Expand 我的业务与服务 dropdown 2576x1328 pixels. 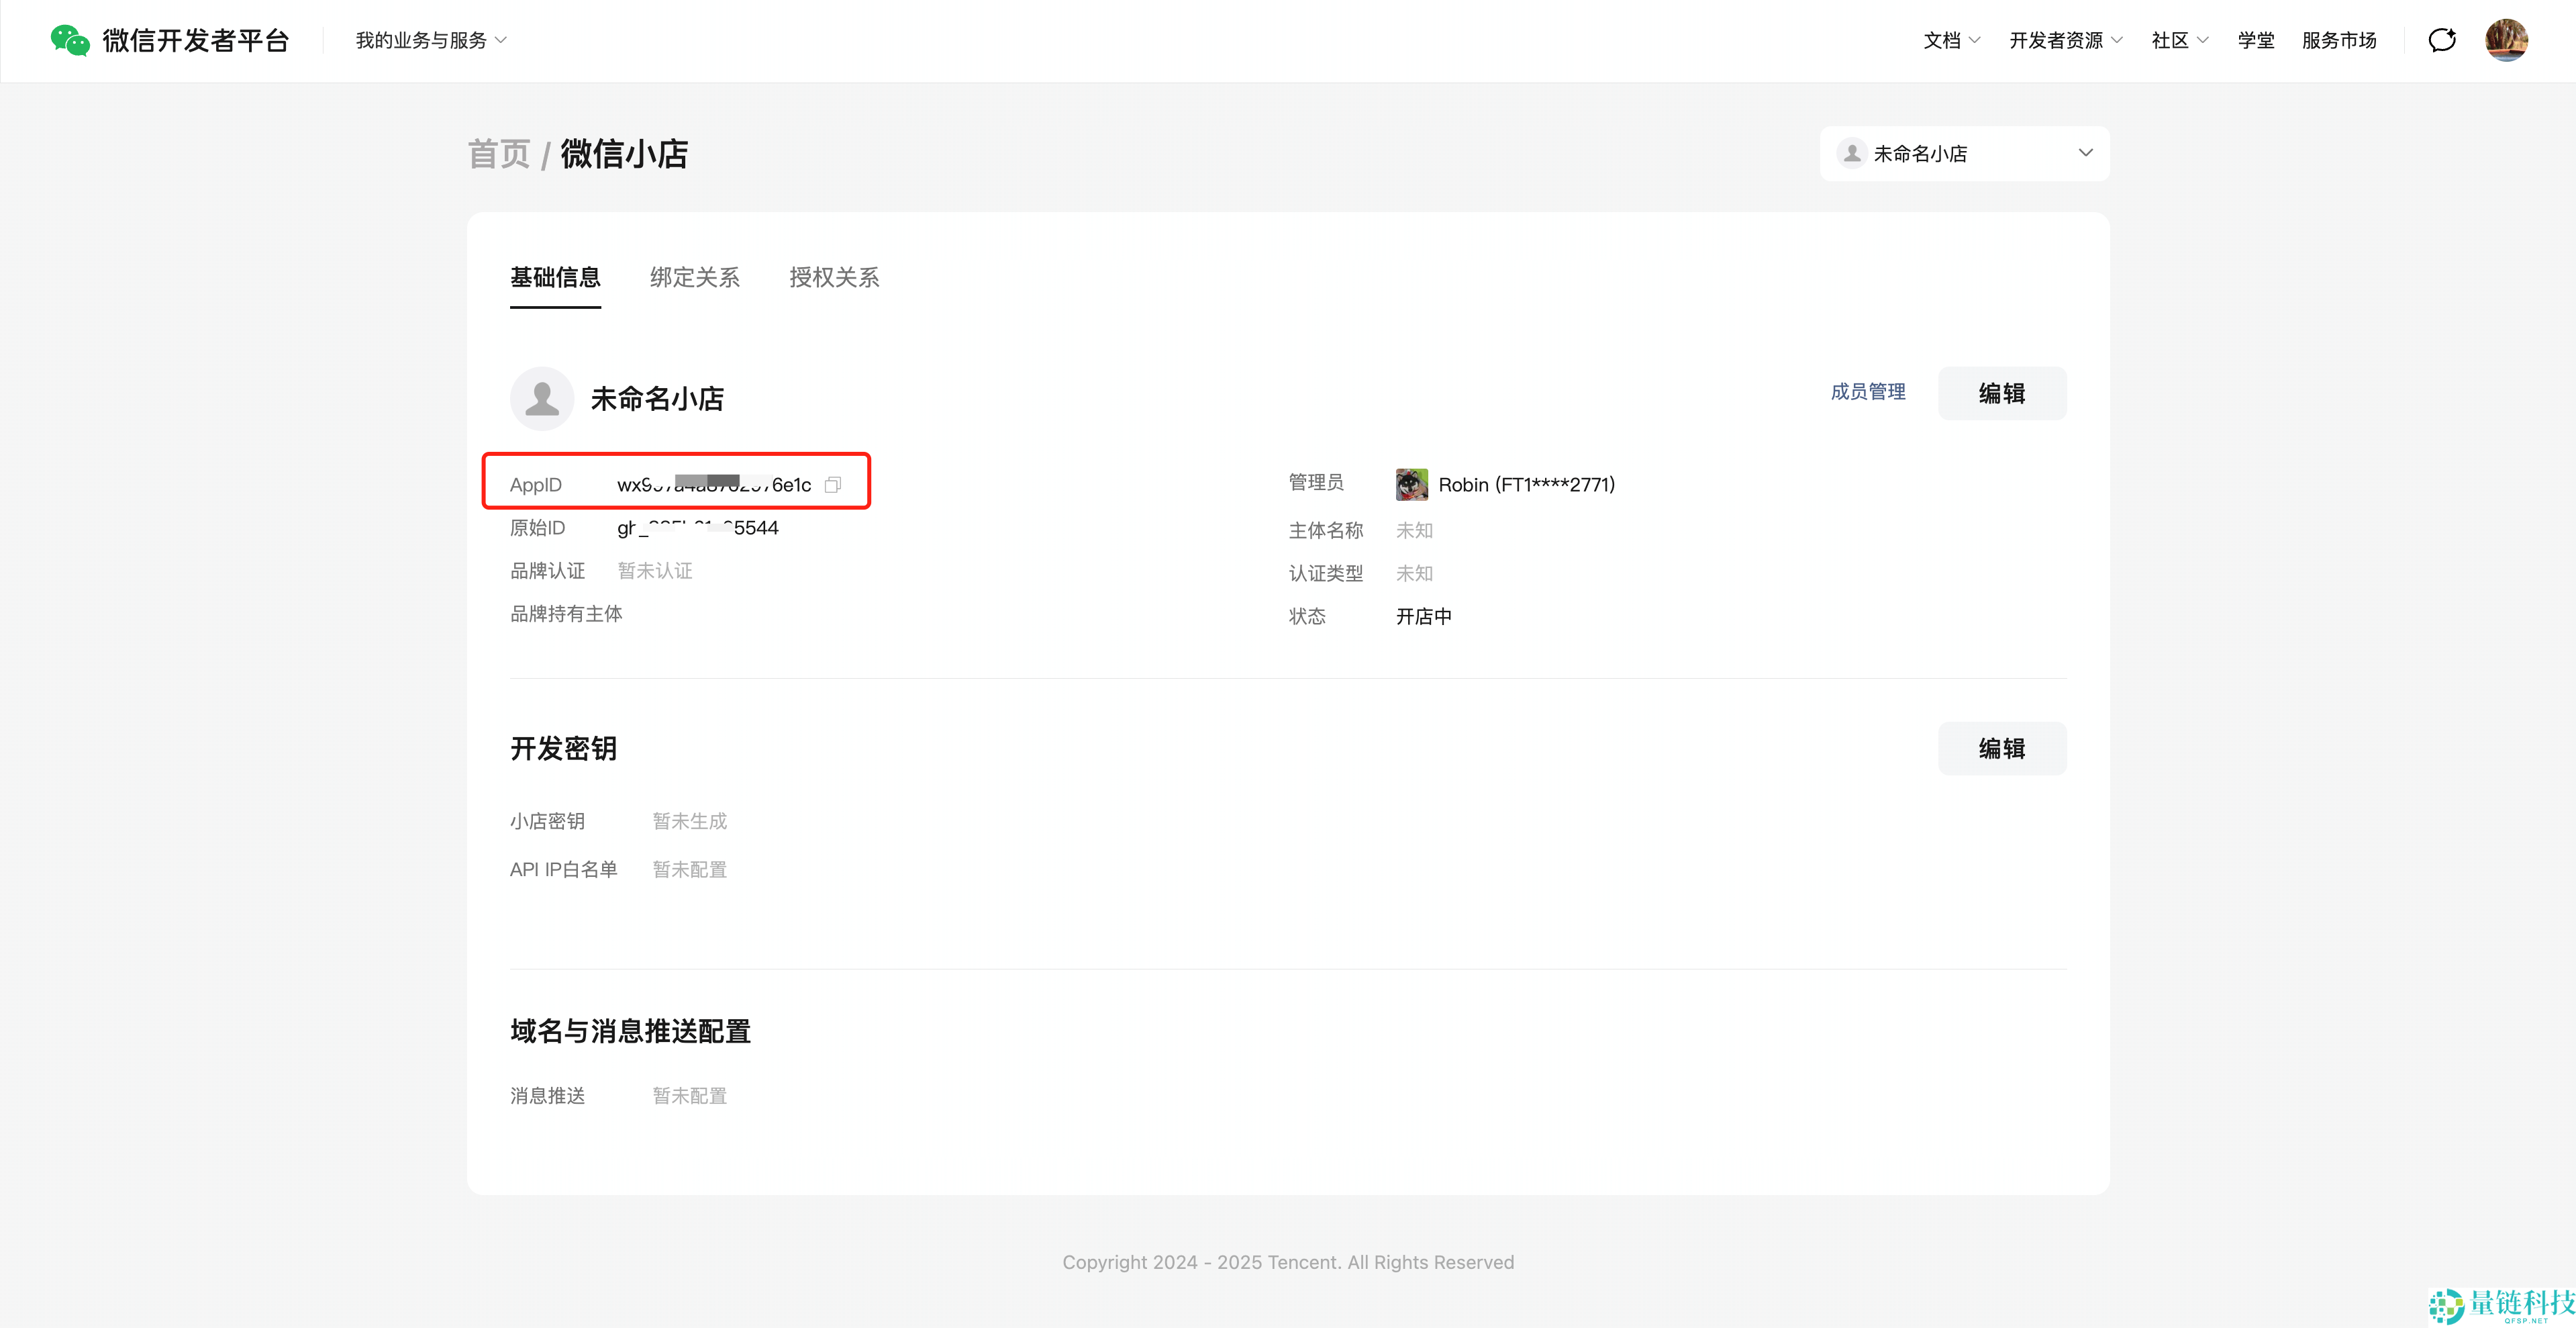point(431,40)
